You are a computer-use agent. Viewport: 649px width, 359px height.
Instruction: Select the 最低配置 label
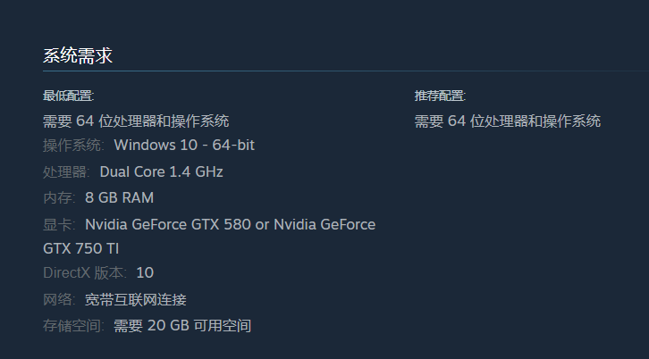pos(68,96)
